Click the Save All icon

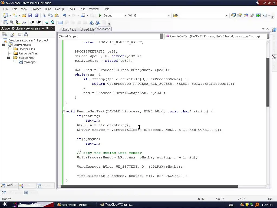tap(37, 15)
